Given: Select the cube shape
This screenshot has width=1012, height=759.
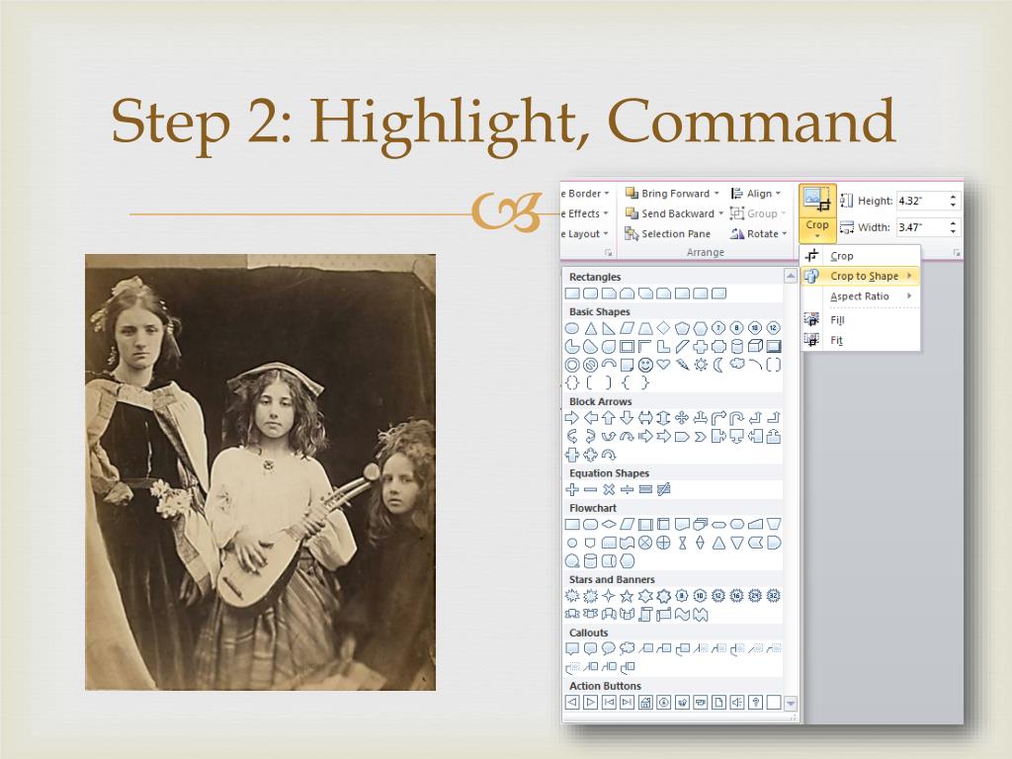Looking at the screenshot, I should [755, 346].
